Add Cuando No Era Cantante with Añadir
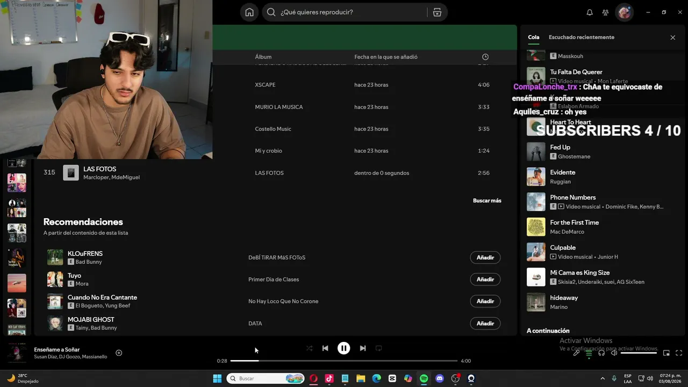This screenshot has height=387, width=688. pyautogui.click(x=485, y=302)
